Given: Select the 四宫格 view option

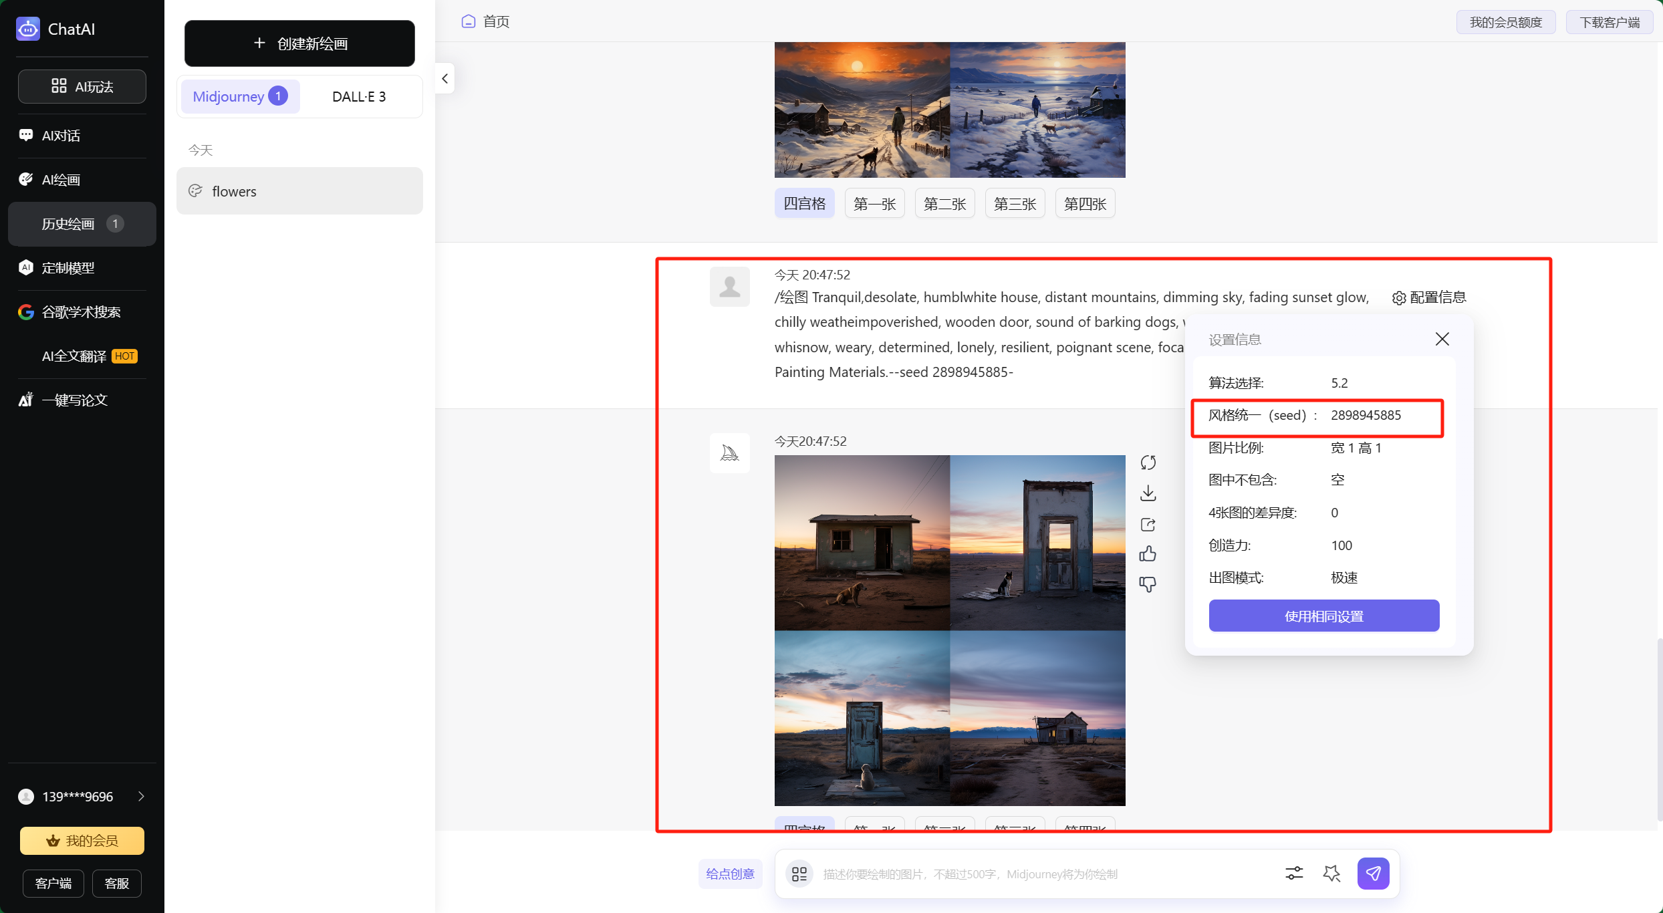Looking at the screenshot, I should tap(804, 203).
